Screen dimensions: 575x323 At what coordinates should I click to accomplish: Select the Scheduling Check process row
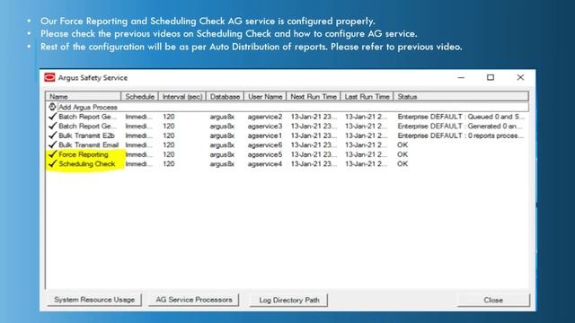pyautogui.click(x=287, y=163)
